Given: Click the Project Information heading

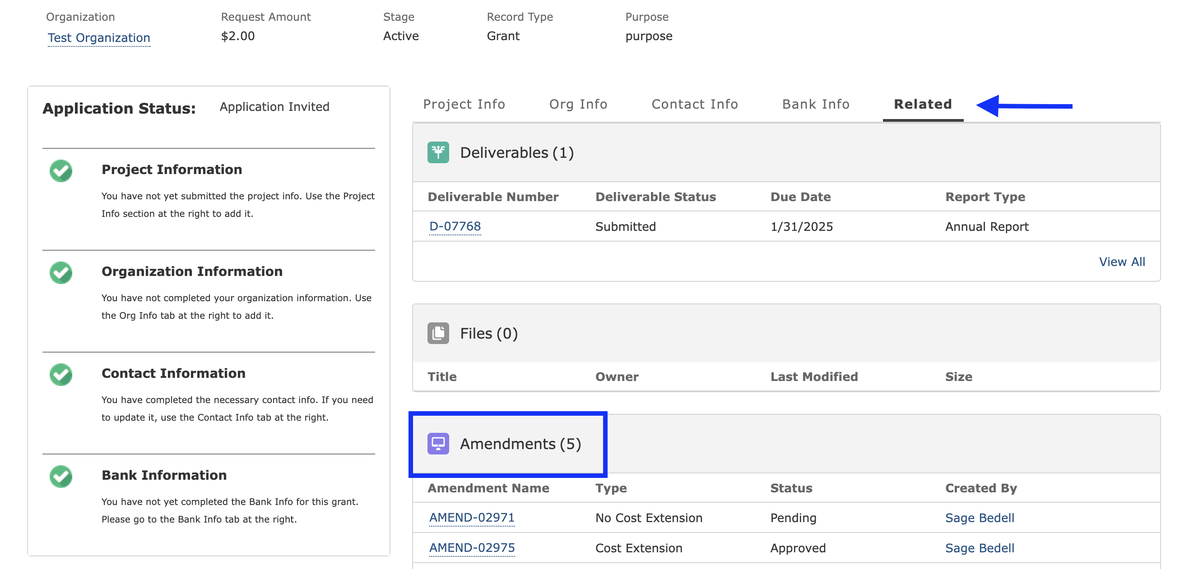Looking at the screenshot, I should [172, 170].
